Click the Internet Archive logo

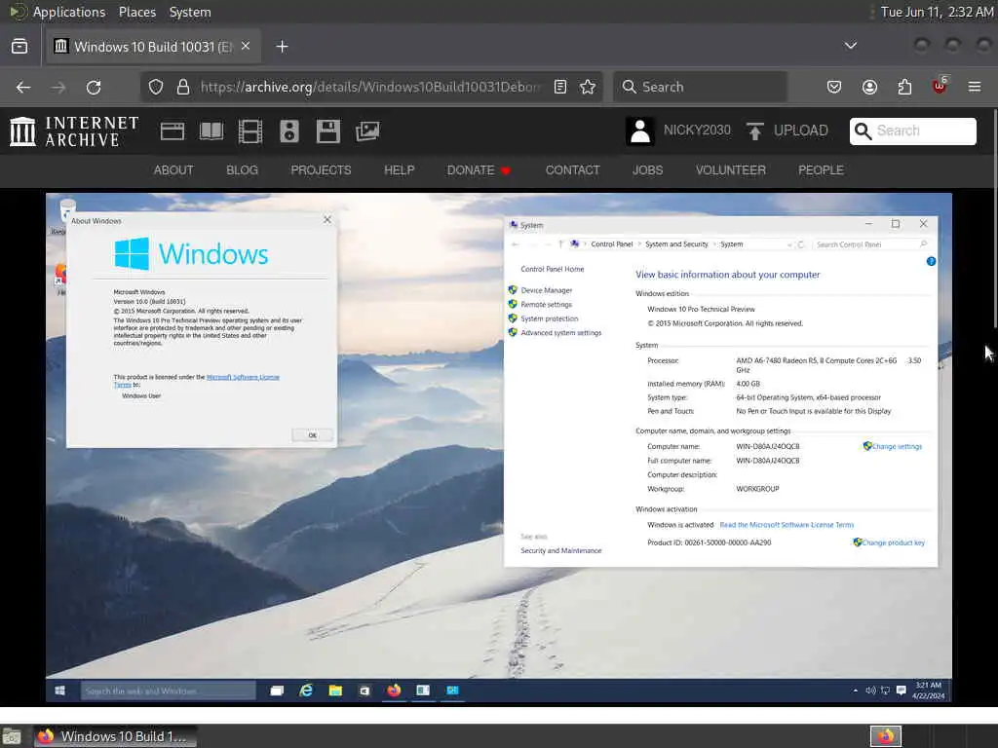(74, 131)
